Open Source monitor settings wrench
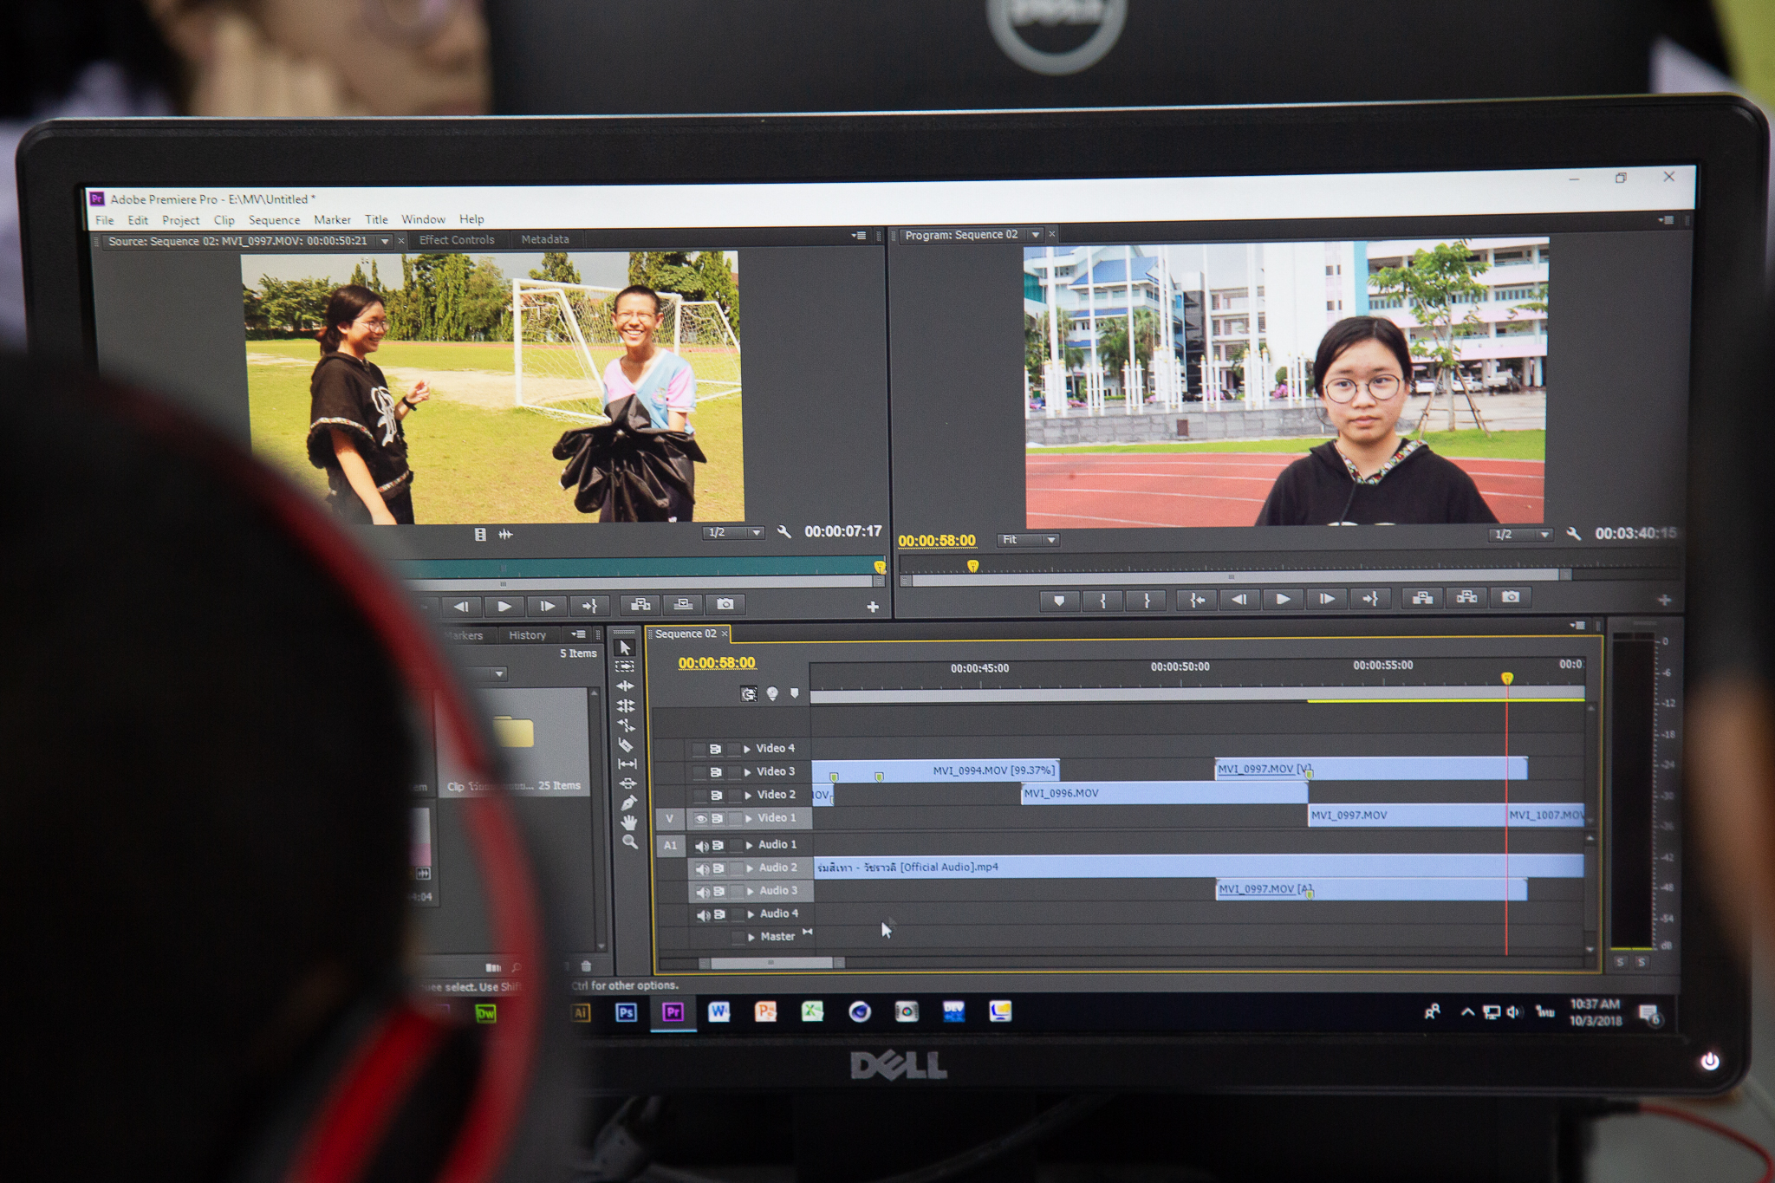Screen dimensions: 1775x1183 pyautogui.click(x=784, y=532)
